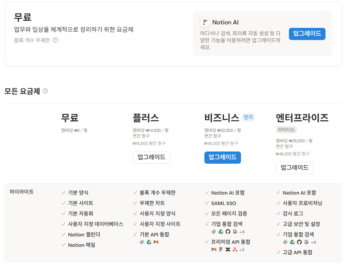346x266 pixels.
Task: Click ₩48,000 월간 청구 price text
Action: tap(292, 154)
